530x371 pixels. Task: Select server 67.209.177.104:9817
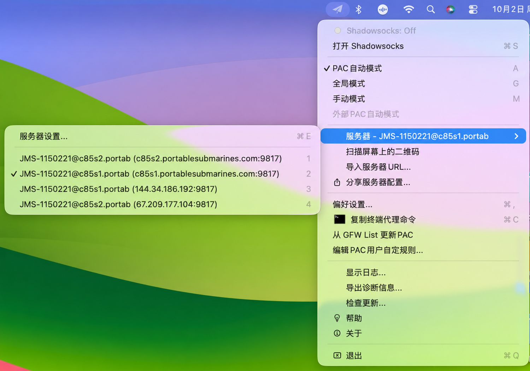163,204
